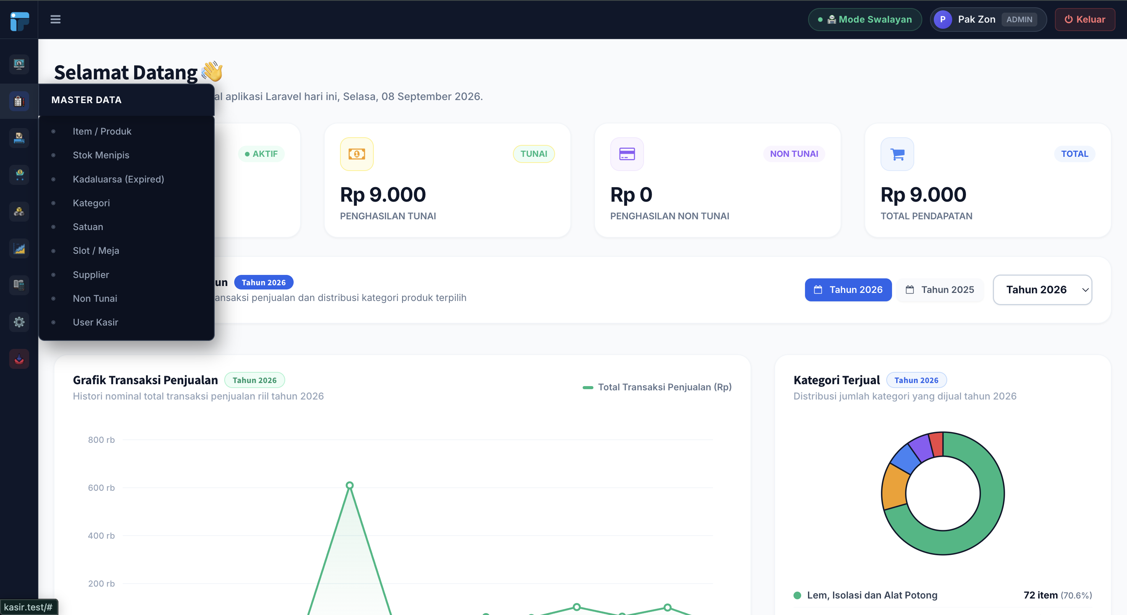
Task: Click the Lem, Isolasi dan Alat Potong row
Action: (x=943, y=595)
